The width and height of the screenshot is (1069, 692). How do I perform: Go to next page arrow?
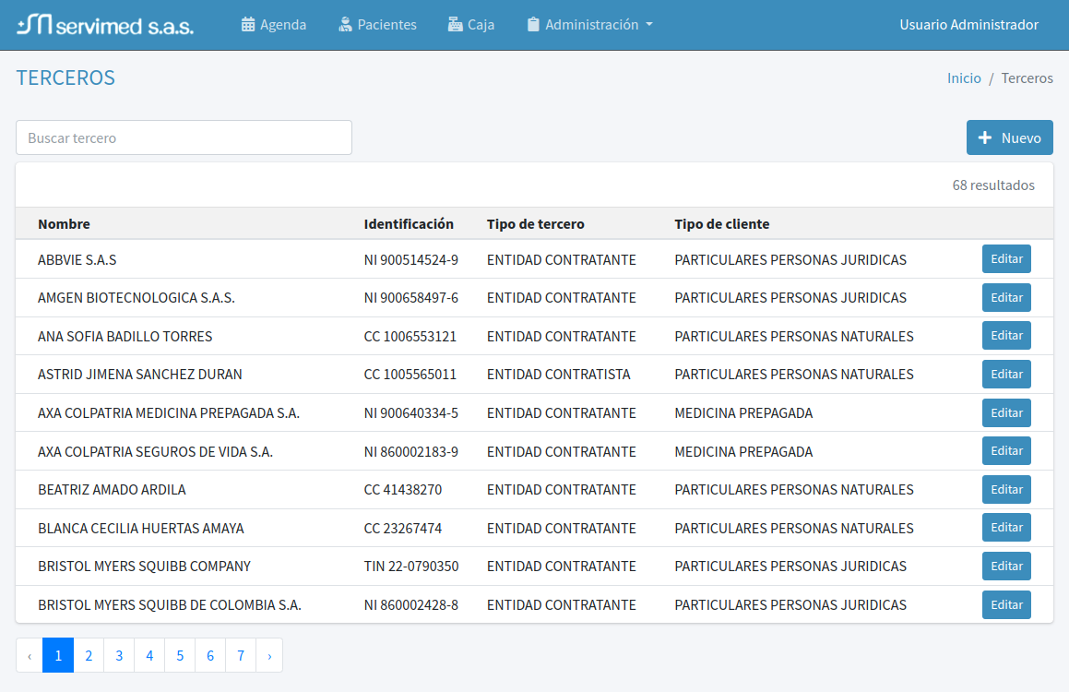point(269,656)
